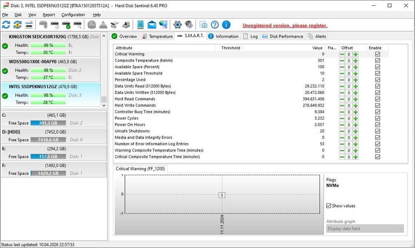415x248 pixels.
Task: Click the blue envelope e-mail icon
Action: 152,25
